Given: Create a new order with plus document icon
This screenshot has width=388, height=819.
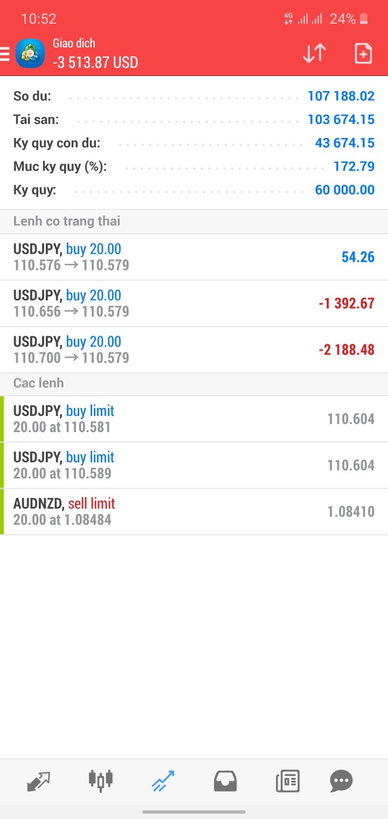Looking at the screenshot, I should click(363, 53).
